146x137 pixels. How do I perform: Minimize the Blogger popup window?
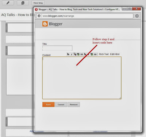point(125,9)
